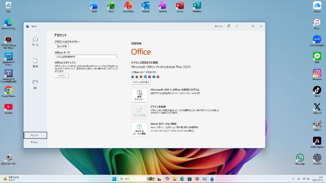326x183 pixels.
Task: Click the notification bell icon in title bar
Action: [x=229, y=26]
